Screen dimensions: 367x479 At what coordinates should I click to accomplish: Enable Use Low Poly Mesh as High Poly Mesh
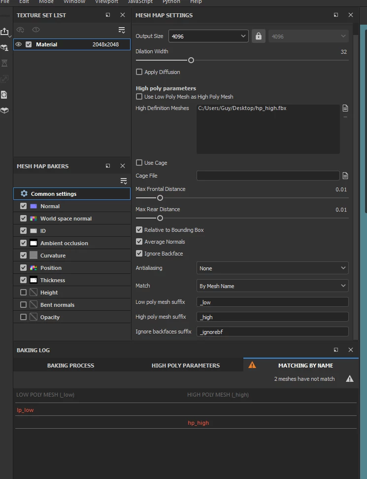(139, 97)
